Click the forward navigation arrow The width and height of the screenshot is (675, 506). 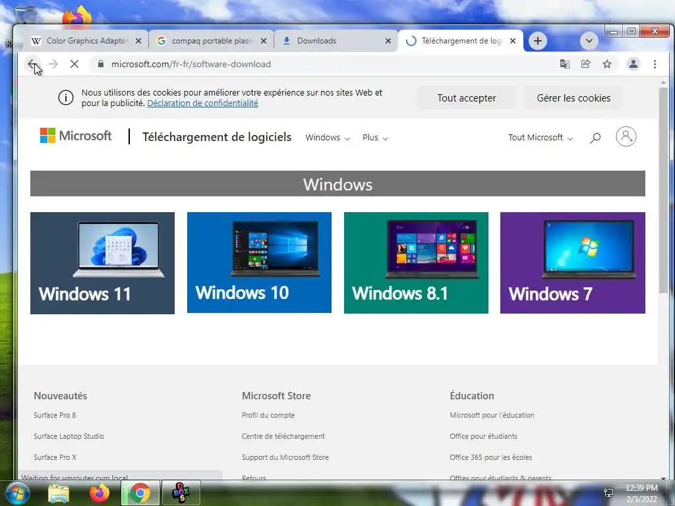(53, 64)
